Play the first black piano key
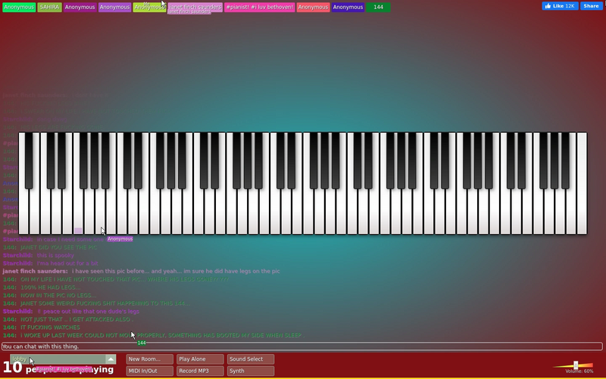This screenshot has width=606, height=379. [x=29, y=161]
